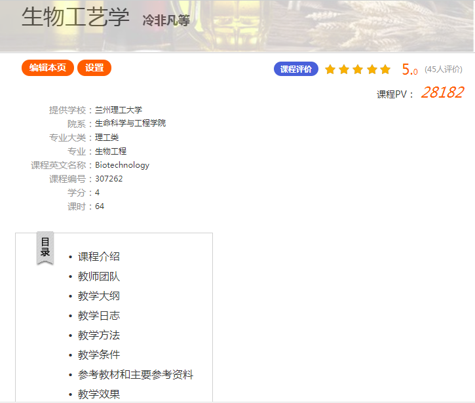Click the fourth rating star
Viewport: 475px width, 403px height.
[x=371, y=69]
